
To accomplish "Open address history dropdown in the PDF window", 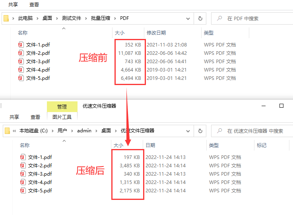I will (188, 19).
